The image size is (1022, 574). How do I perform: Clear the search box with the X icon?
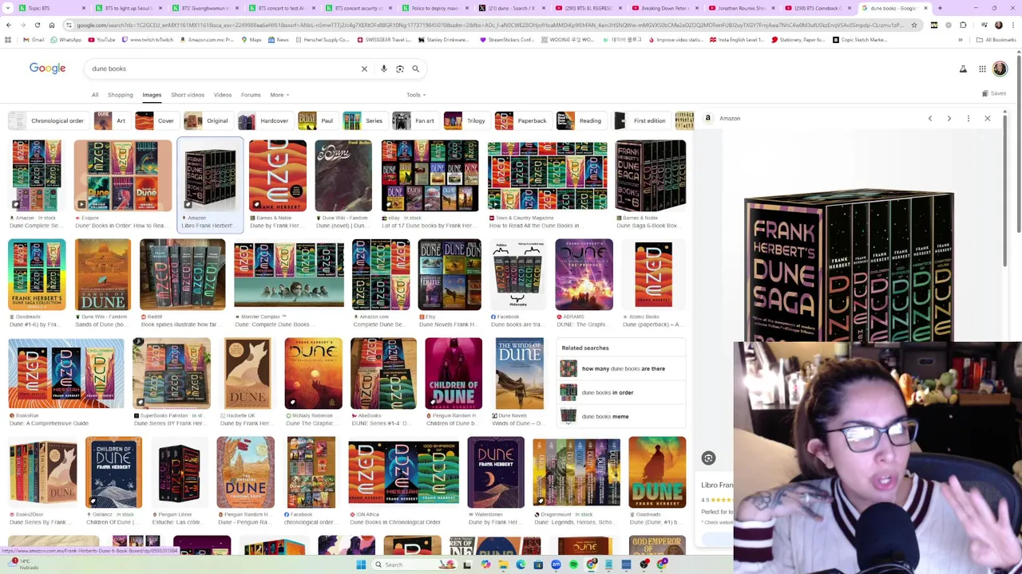(364, 69)
